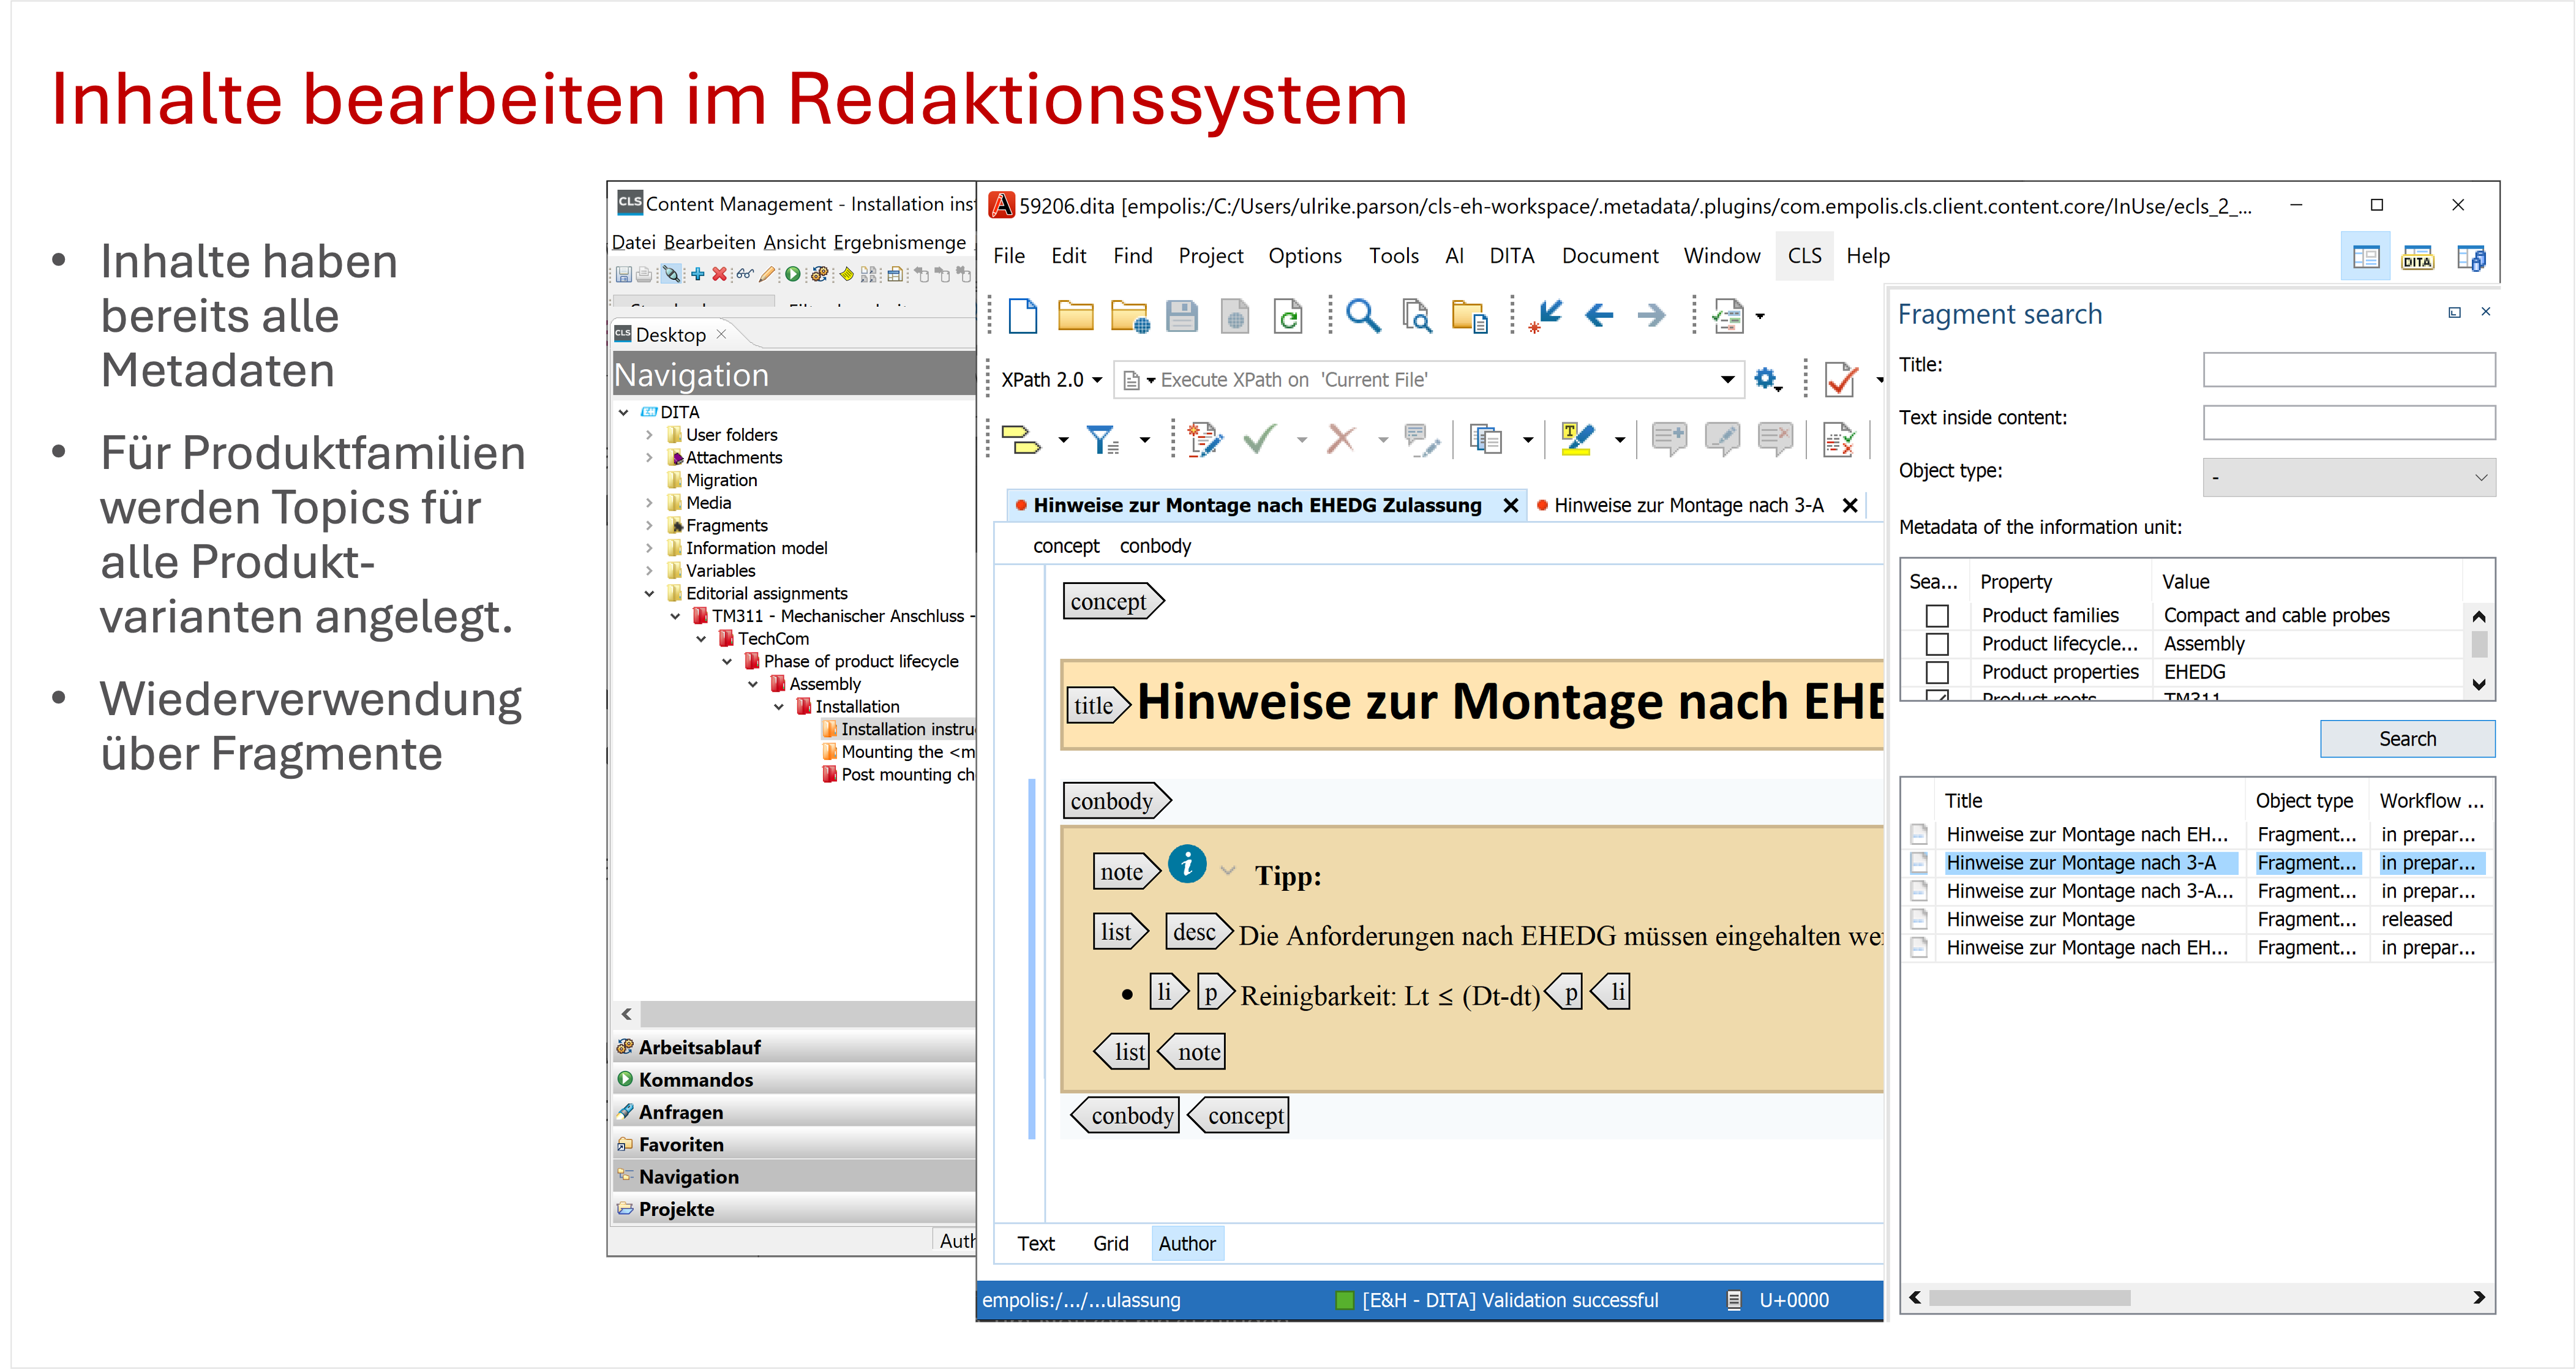
Task: Click the Search button in Fragment search
Action: [2407, 739]
